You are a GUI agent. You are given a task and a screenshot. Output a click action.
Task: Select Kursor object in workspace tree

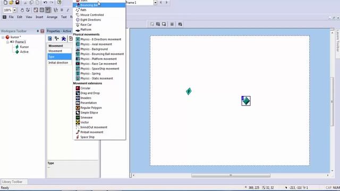24,47
